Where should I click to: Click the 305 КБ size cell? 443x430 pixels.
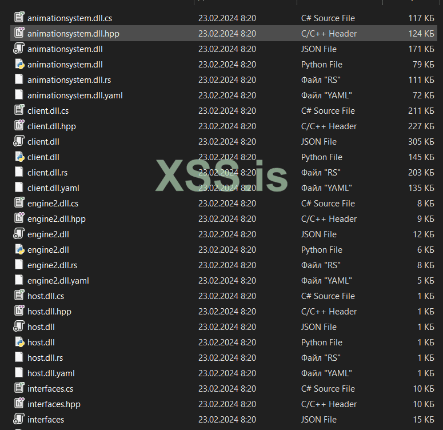pyautogui.click(x=421, y=142)
